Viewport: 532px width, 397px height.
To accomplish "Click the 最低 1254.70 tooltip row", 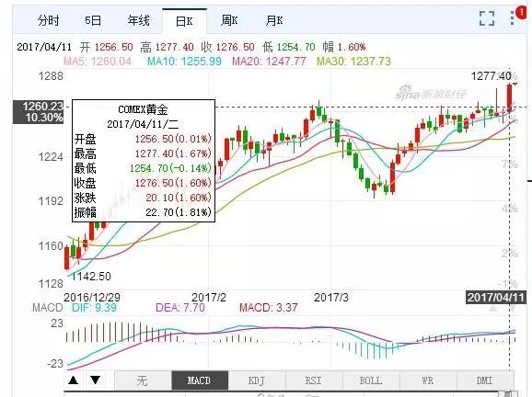I will (143, 168).
